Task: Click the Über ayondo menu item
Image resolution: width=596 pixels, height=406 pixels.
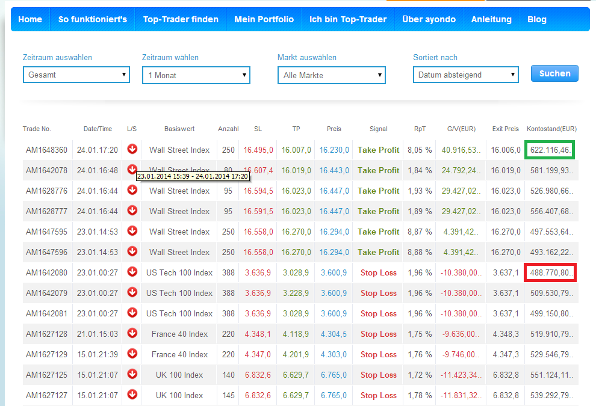Action: 429,19
